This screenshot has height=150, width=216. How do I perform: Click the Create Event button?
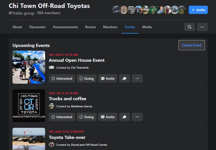(x=192, y=45)
